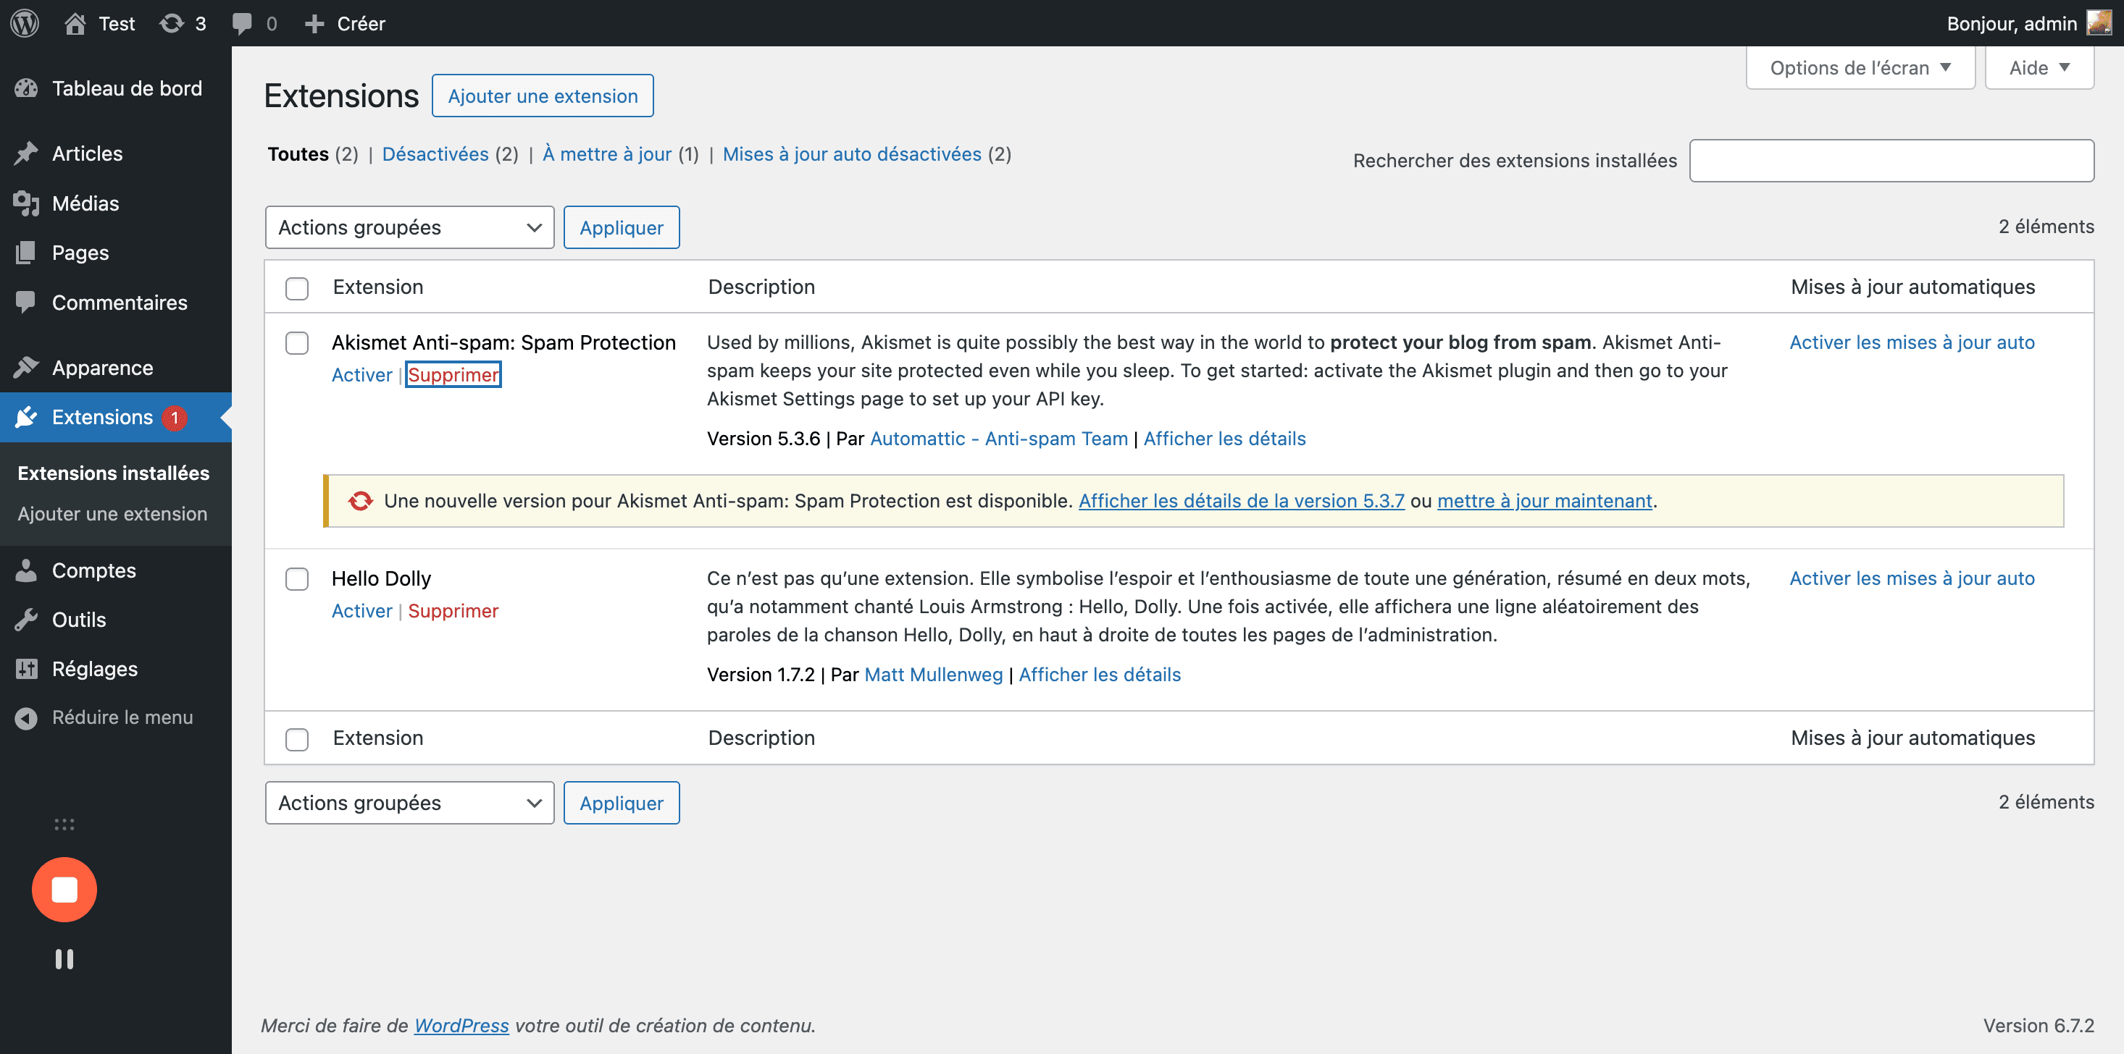The image size is (2124, 1054).
Task: Open the comments bubble icon in admin bar
Action: (x=241, y=23)
